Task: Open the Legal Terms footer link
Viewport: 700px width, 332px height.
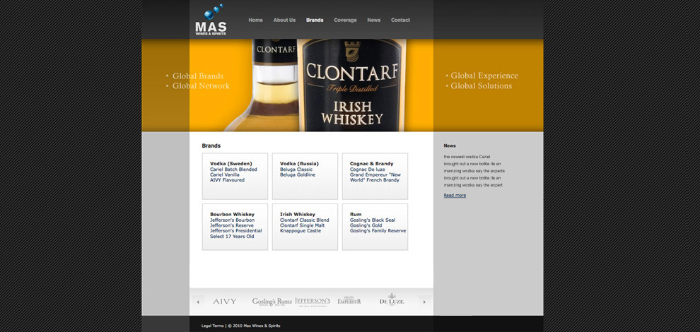Action: click(x=213, y=326)
